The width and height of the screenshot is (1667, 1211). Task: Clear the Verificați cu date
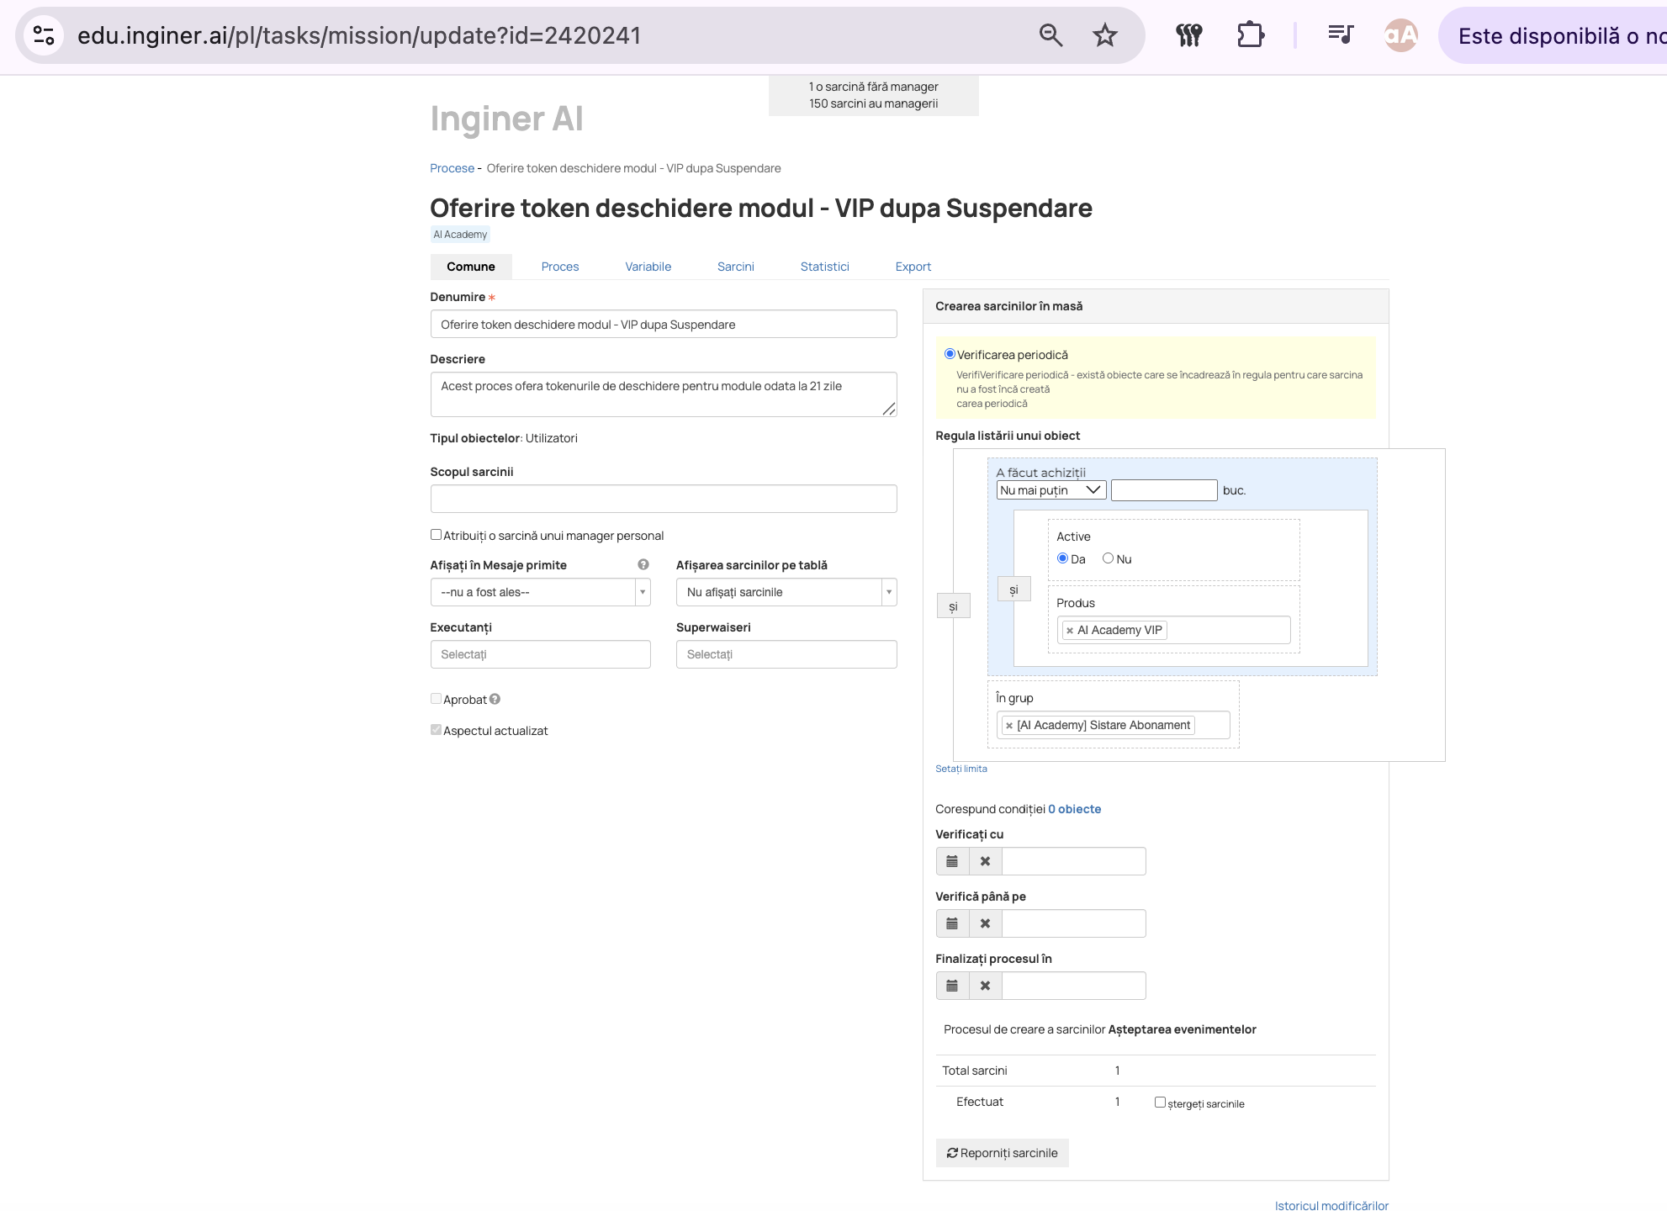pyautogui.click(x=985, y=861)
